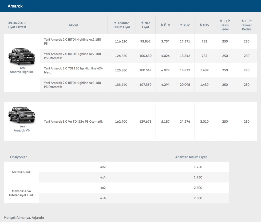Select the KDV column header
The image size is (261, 222).
[x=185, y=25]
